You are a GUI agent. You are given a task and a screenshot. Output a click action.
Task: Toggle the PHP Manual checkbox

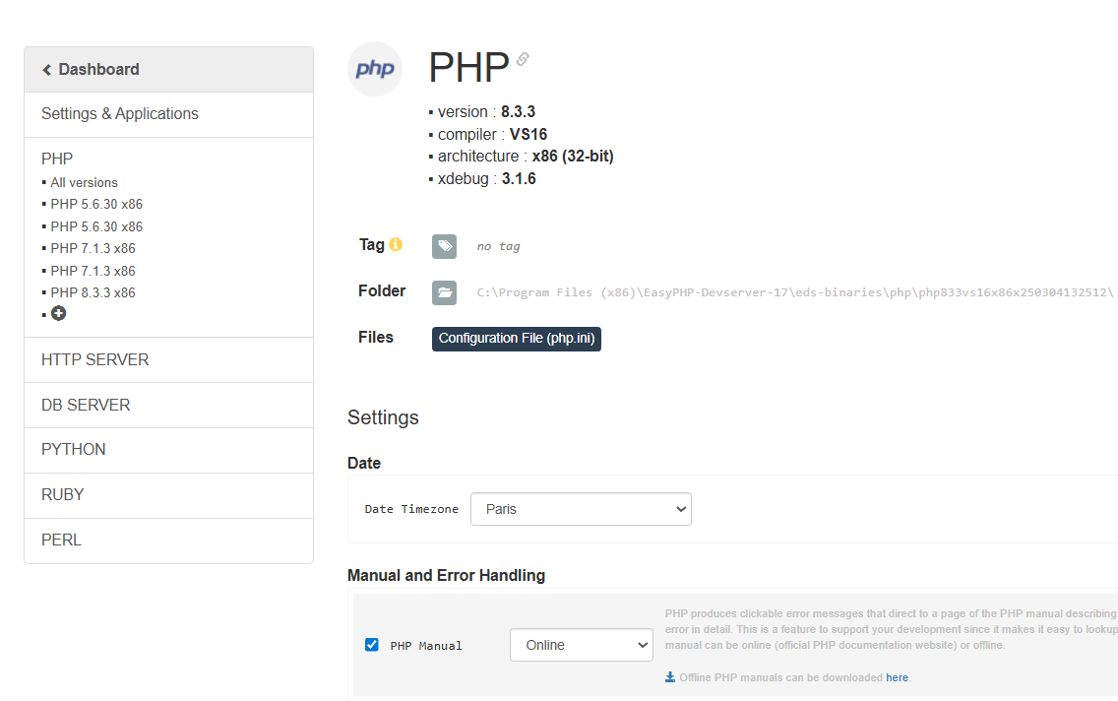[x=371, y=645]
